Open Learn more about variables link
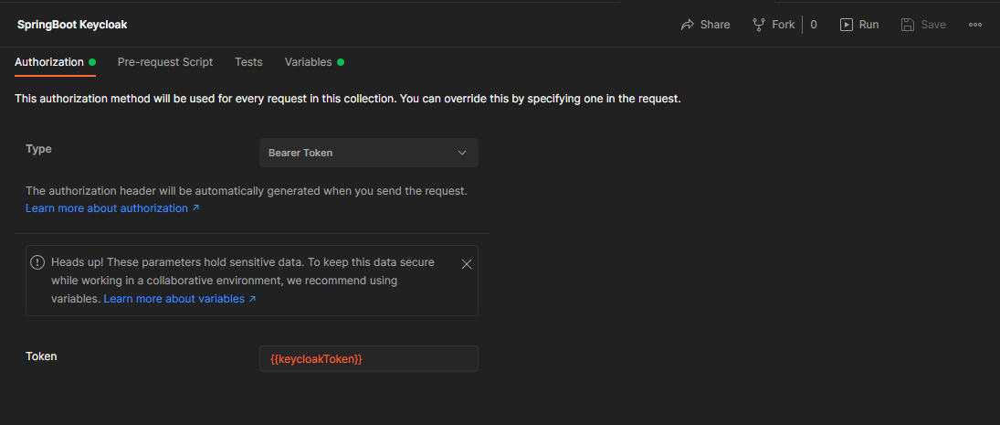Image resolution: width=1000 pixels, height=425 pixels. tap(180, 299)
